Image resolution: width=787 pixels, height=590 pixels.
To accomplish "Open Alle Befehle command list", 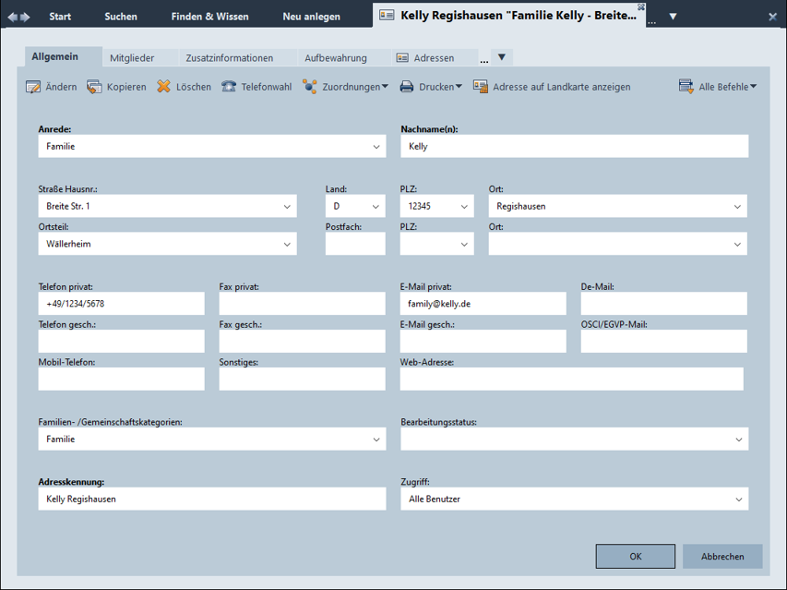I will tap(718, 87).
